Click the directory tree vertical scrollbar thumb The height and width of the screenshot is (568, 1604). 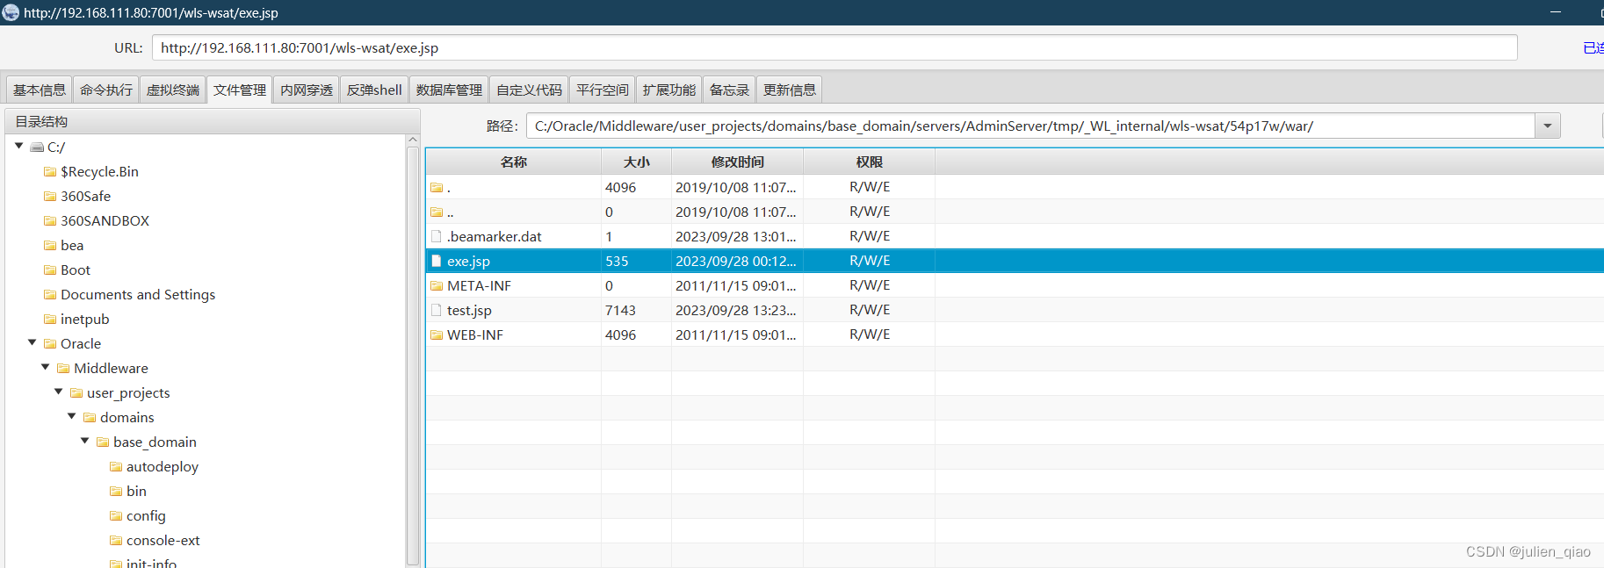(413, 356)
